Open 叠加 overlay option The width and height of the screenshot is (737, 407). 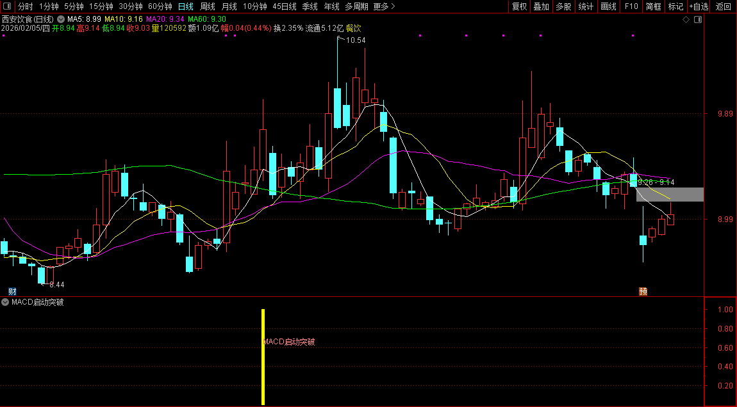542,6
